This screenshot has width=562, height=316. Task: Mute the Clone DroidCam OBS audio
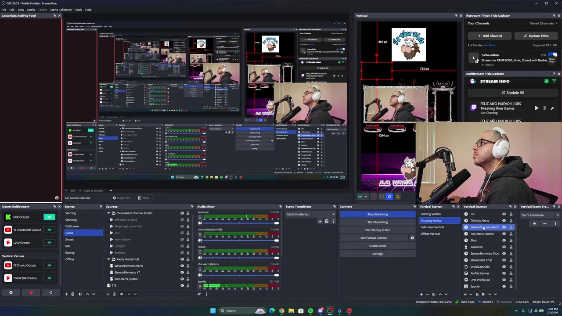pos(200,240)
